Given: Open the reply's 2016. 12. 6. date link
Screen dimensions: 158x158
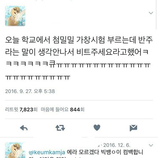Looking at the screenshot, I should 117,145.
